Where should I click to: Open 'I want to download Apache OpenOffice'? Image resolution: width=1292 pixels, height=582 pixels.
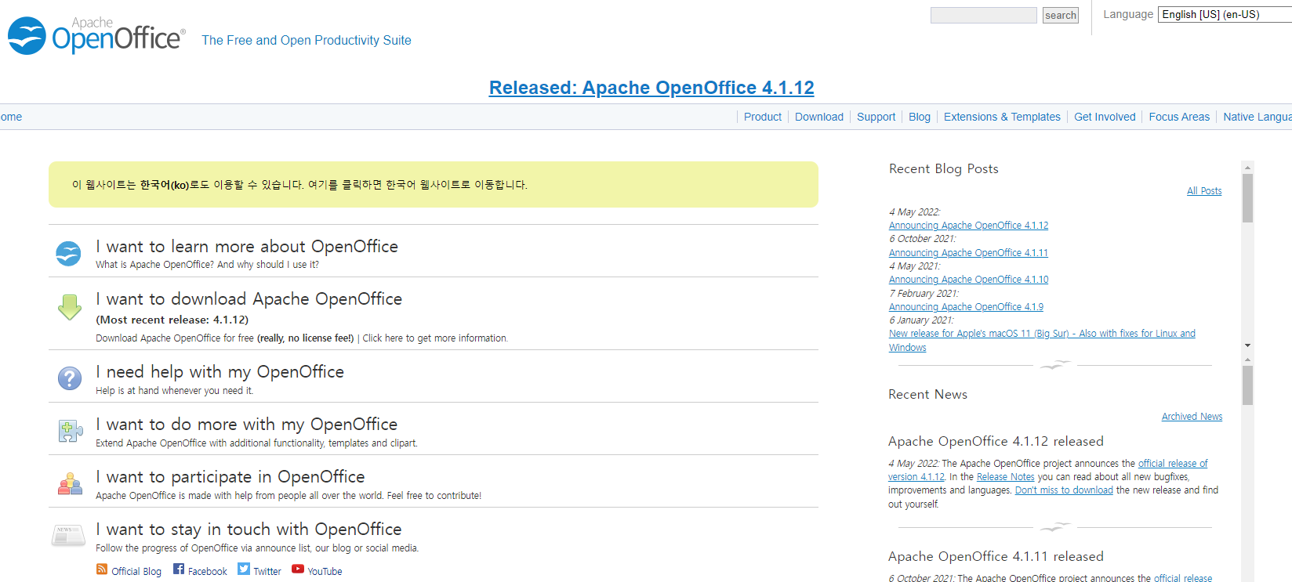pos(249,299)
